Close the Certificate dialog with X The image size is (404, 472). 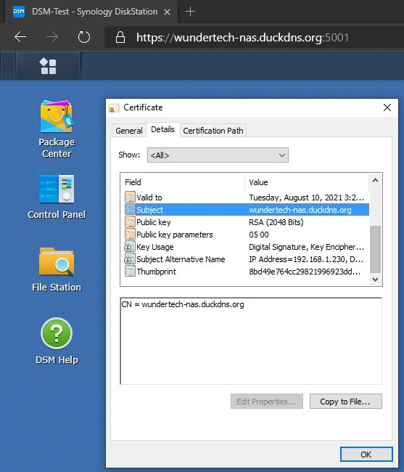point(387,107)
